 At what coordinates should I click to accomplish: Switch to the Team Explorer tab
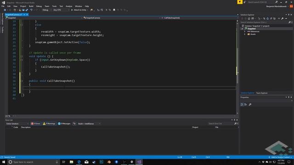[x=262, y=93]
